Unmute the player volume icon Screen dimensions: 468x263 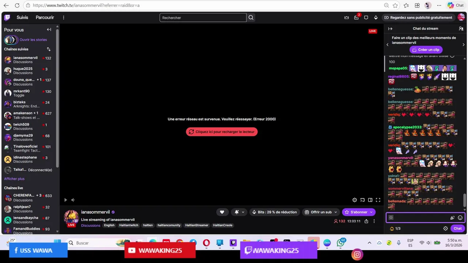[73, 200]
